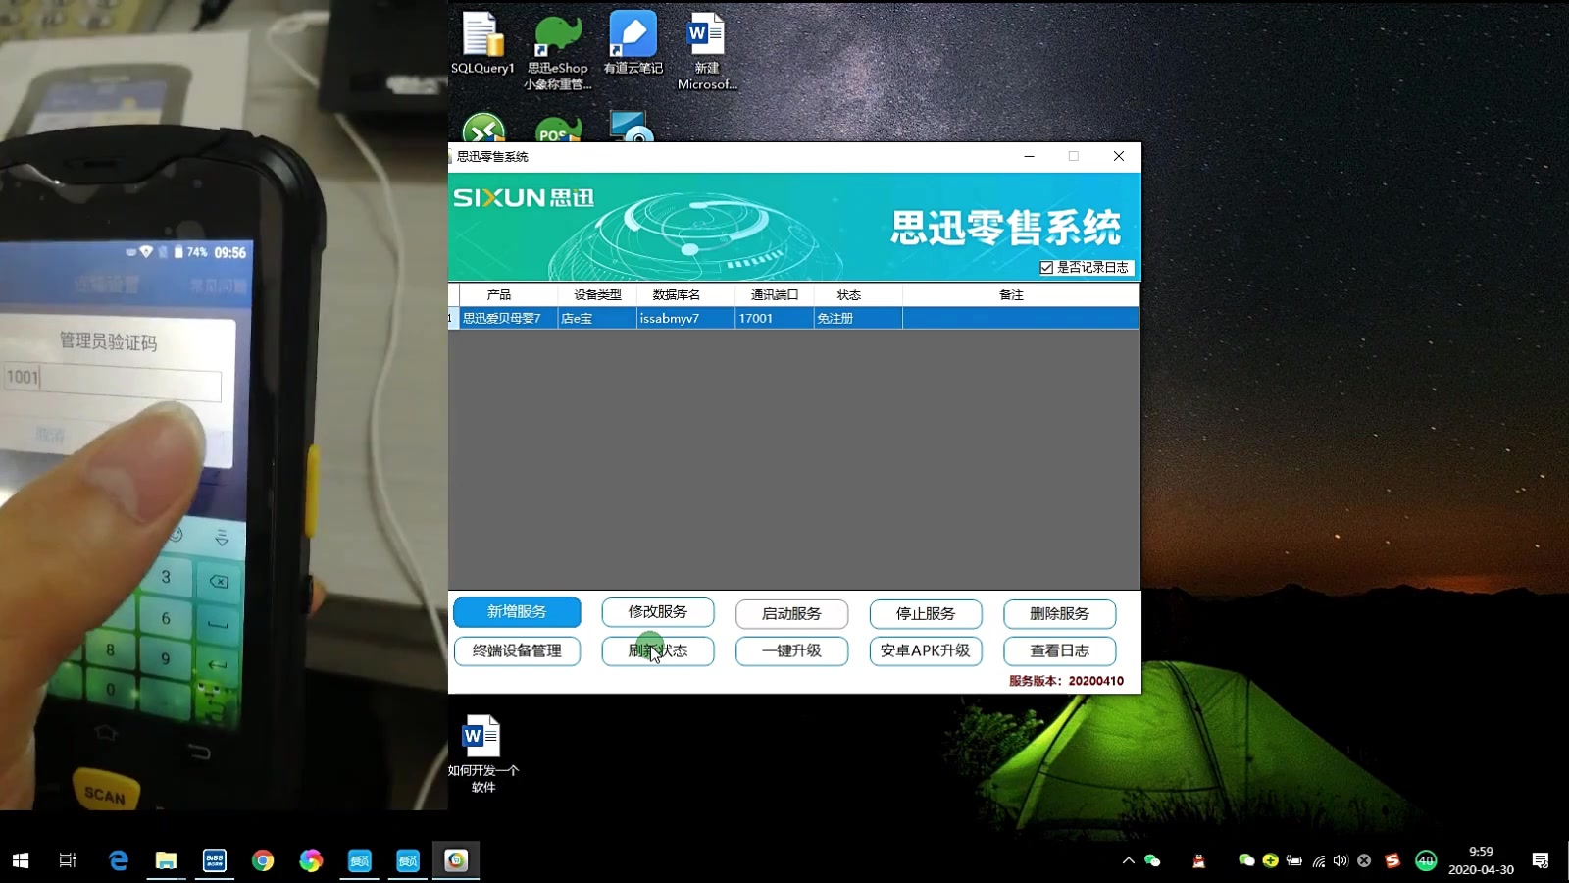Open the 新建 Microsoft Word document icon
The image size is (1569, 883).
(707, 51)
